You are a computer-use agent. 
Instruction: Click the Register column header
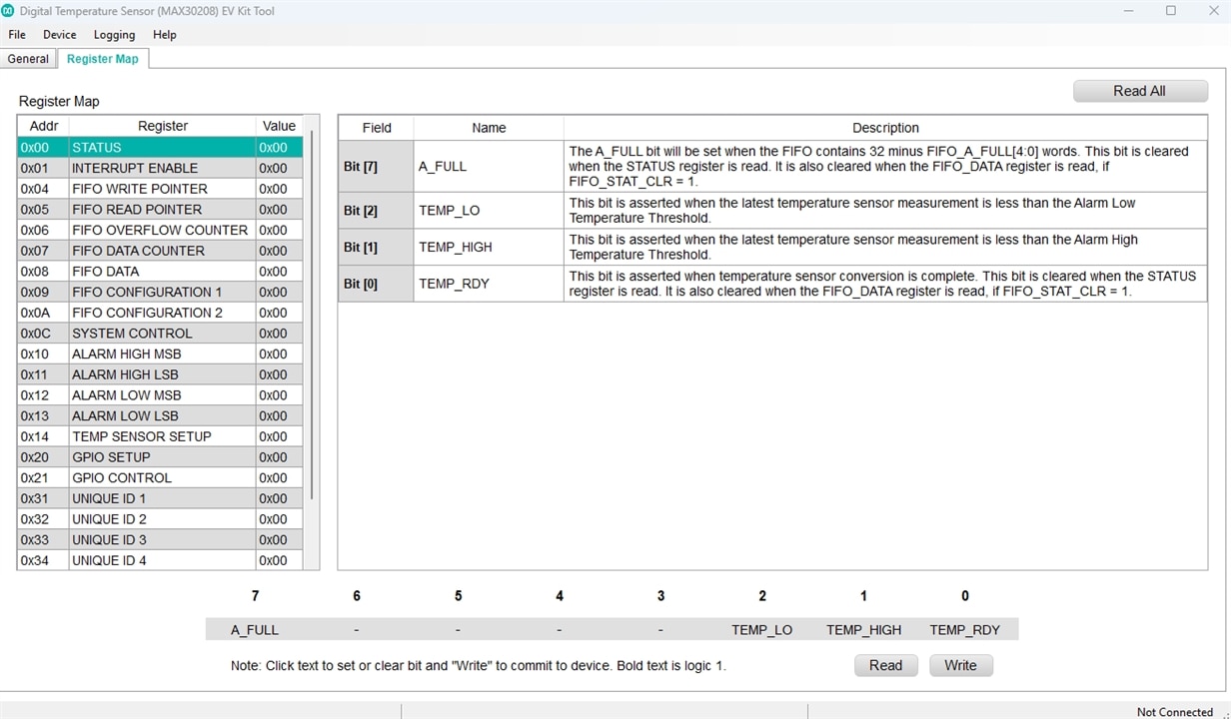(163, 126)
